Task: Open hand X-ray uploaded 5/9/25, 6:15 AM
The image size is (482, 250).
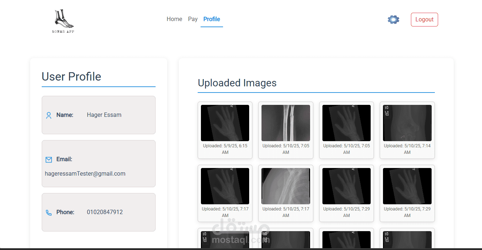Action: [225, 123]
